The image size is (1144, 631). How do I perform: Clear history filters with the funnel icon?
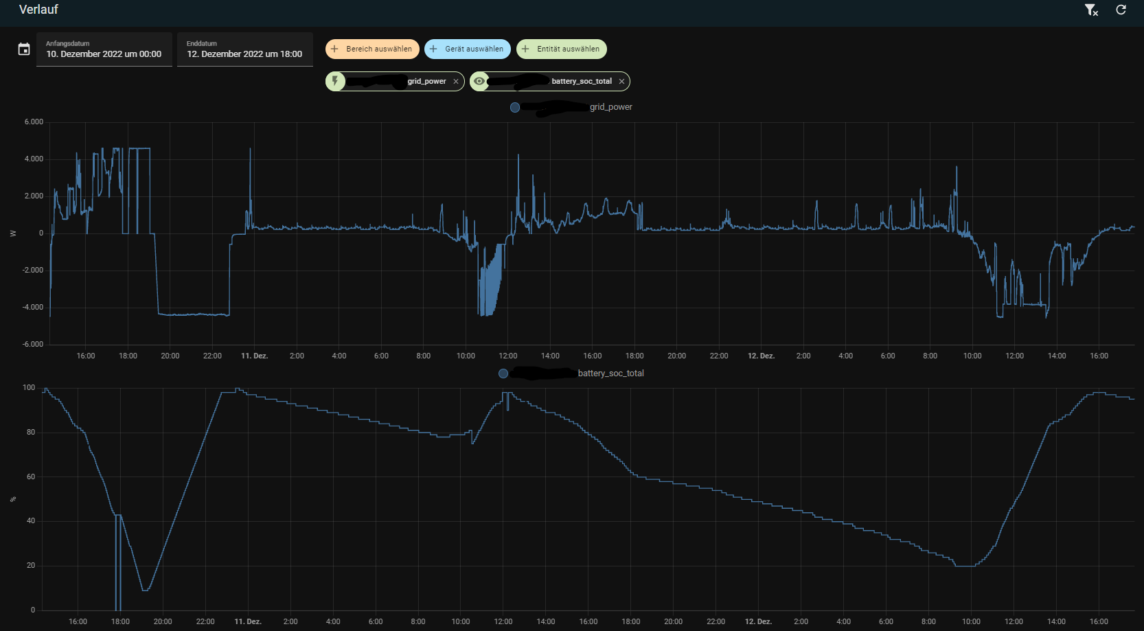pos(1091,10)
